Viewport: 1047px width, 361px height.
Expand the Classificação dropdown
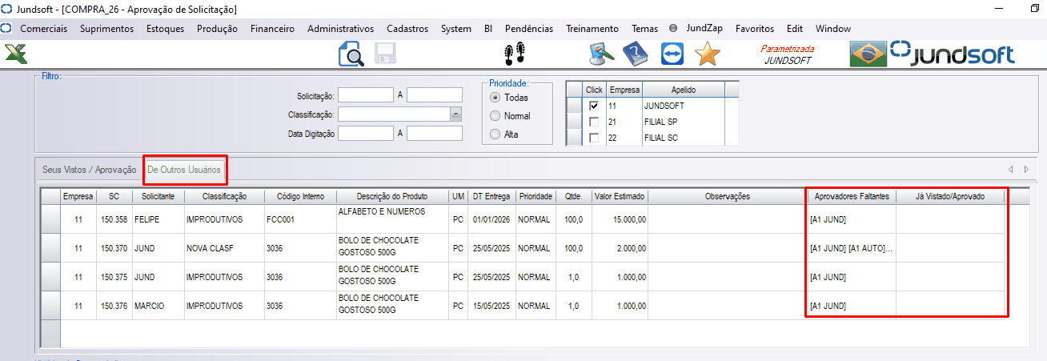[455, 114]
